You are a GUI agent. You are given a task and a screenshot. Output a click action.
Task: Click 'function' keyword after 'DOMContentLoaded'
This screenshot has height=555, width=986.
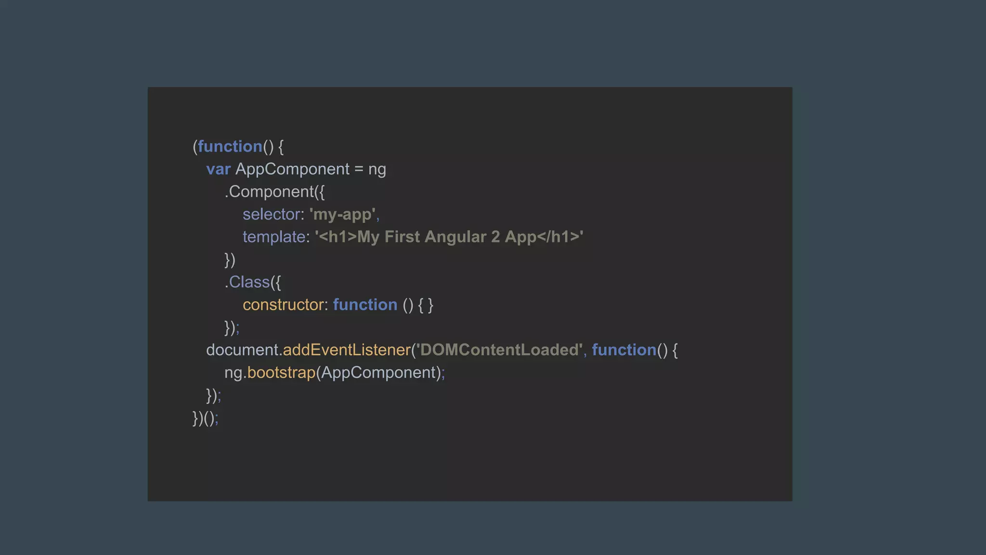click(x=624, y=350)
